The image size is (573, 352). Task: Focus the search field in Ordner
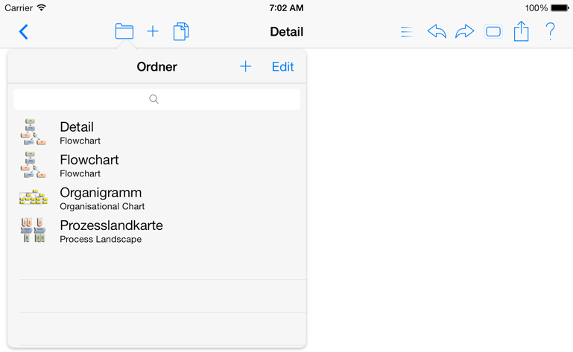(156, 99)
